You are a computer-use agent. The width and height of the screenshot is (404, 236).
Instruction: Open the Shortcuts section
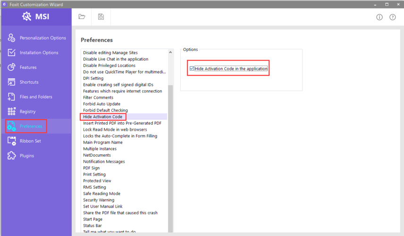(29, 82)
